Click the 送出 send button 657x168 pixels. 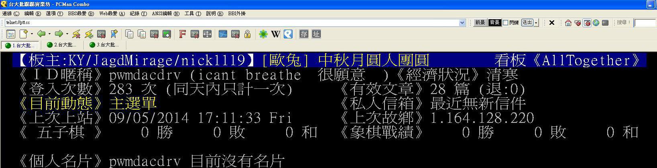pyautogui.click(x=527, y=23)
